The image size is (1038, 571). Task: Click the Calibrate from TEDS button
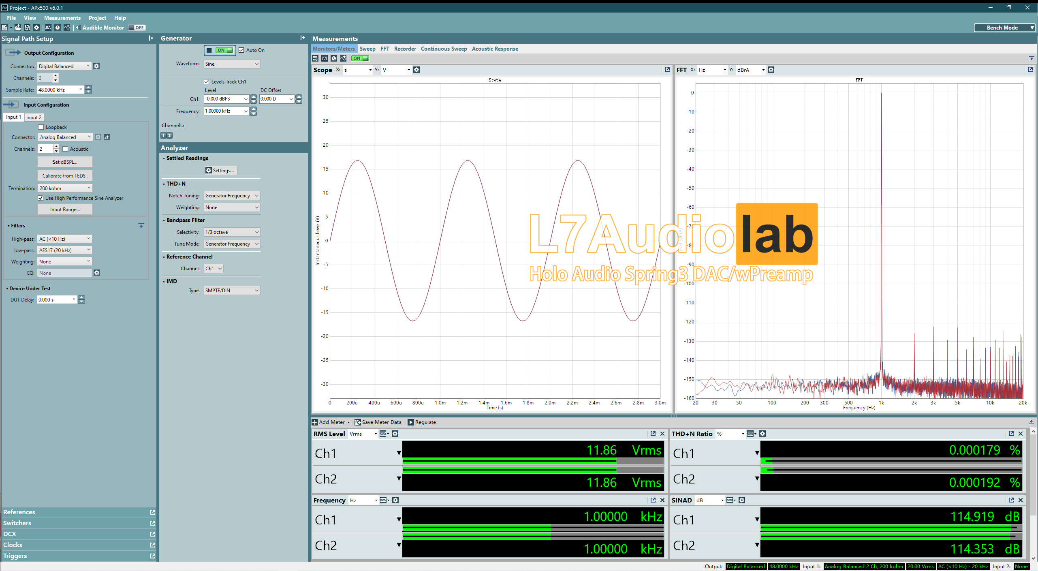(65, 175)
